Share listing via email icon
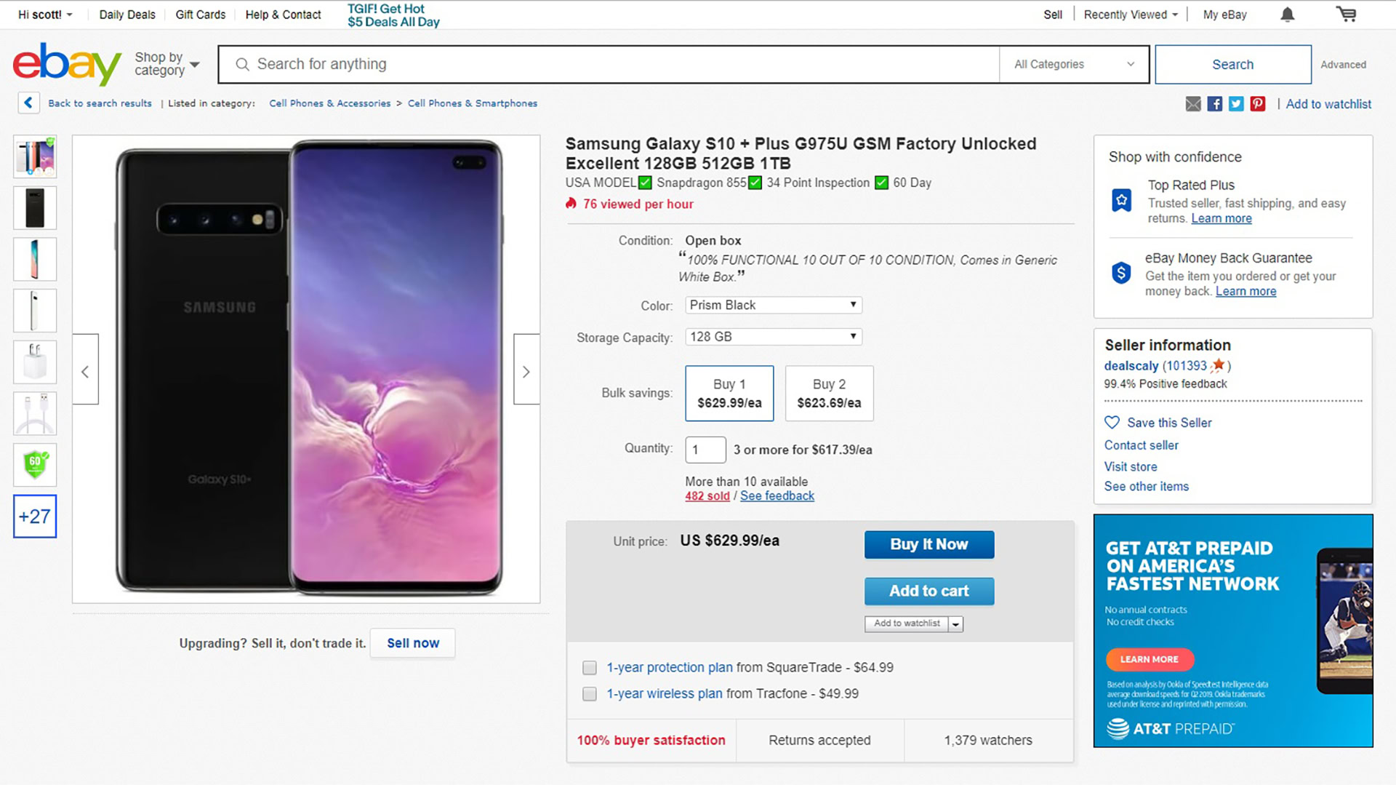This screenshot has width=1396, height=785. tap(1193, 104)
